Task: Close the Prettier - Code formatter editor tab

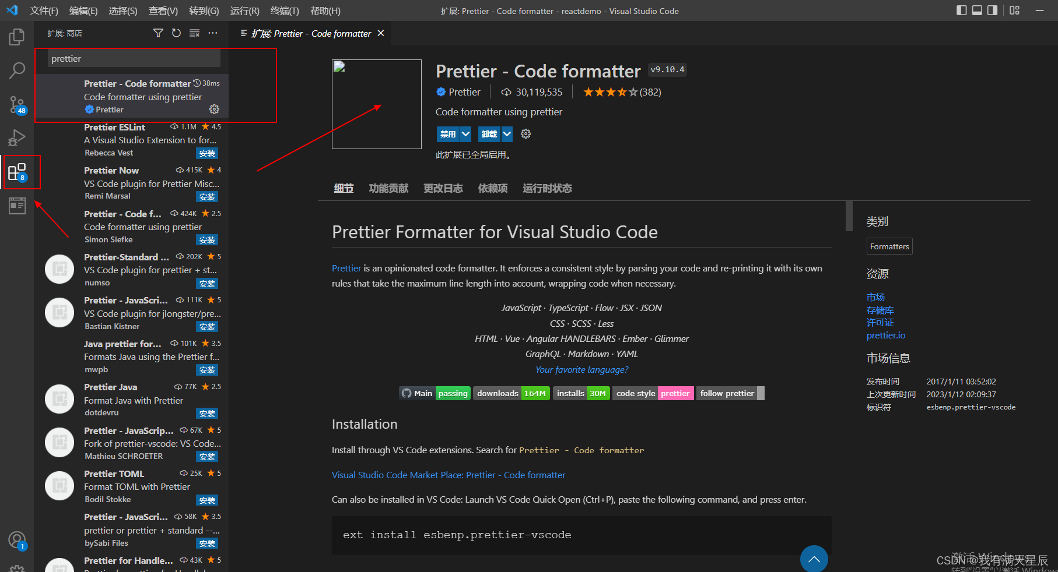Action: pos(381,33)
